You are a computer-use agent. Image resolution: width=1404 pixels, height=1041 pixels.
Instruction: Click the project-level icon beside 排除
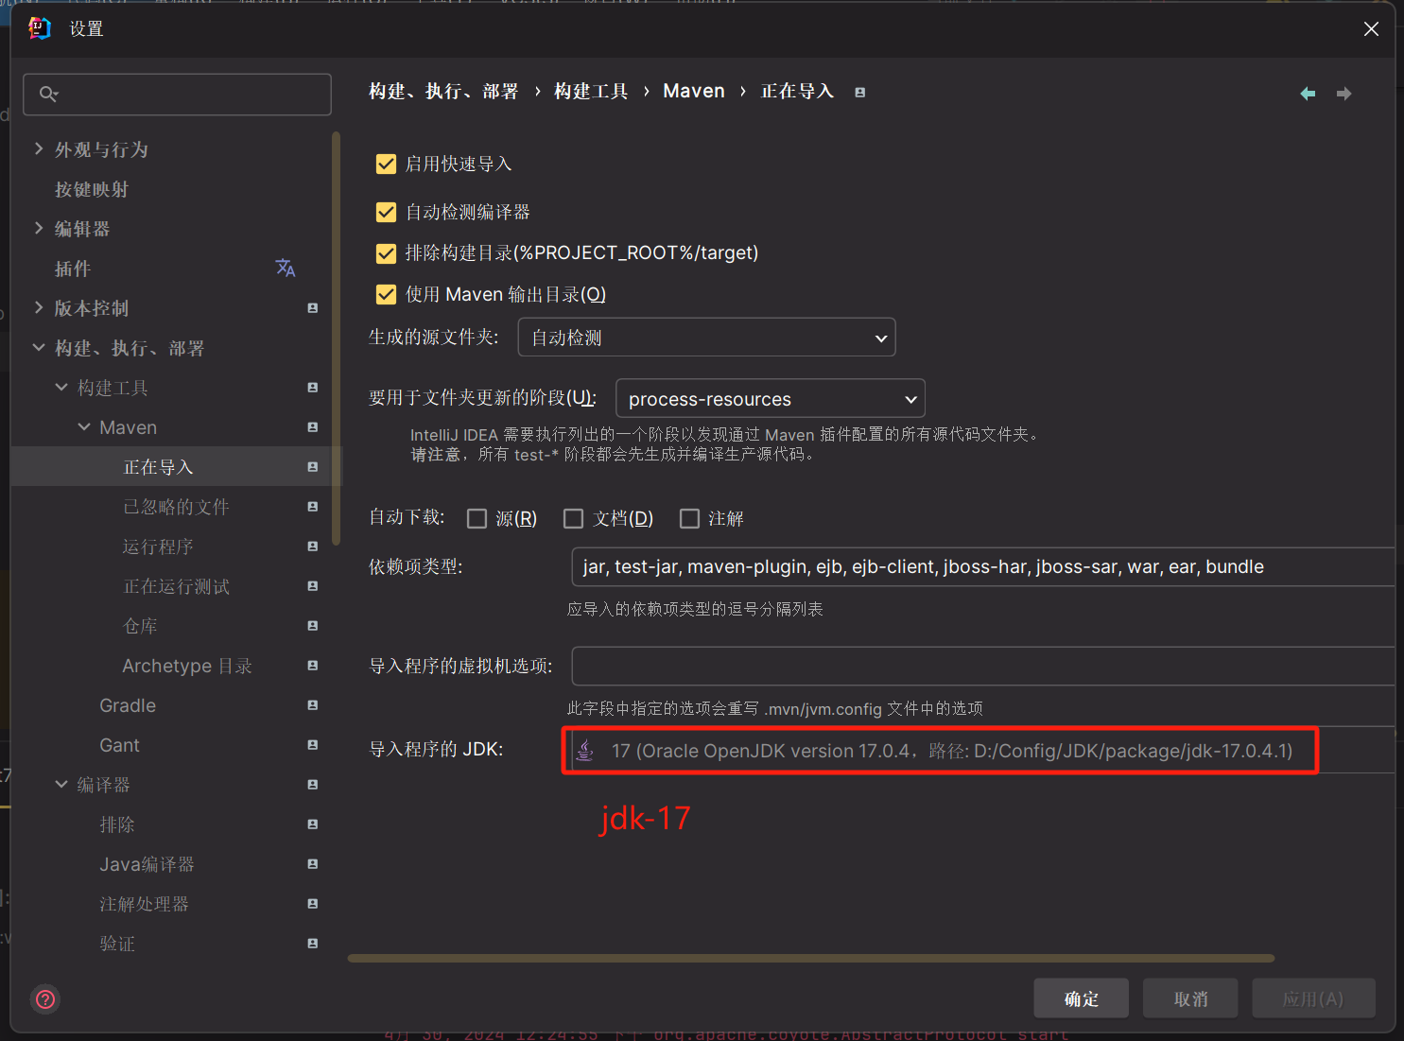point(313,824)
